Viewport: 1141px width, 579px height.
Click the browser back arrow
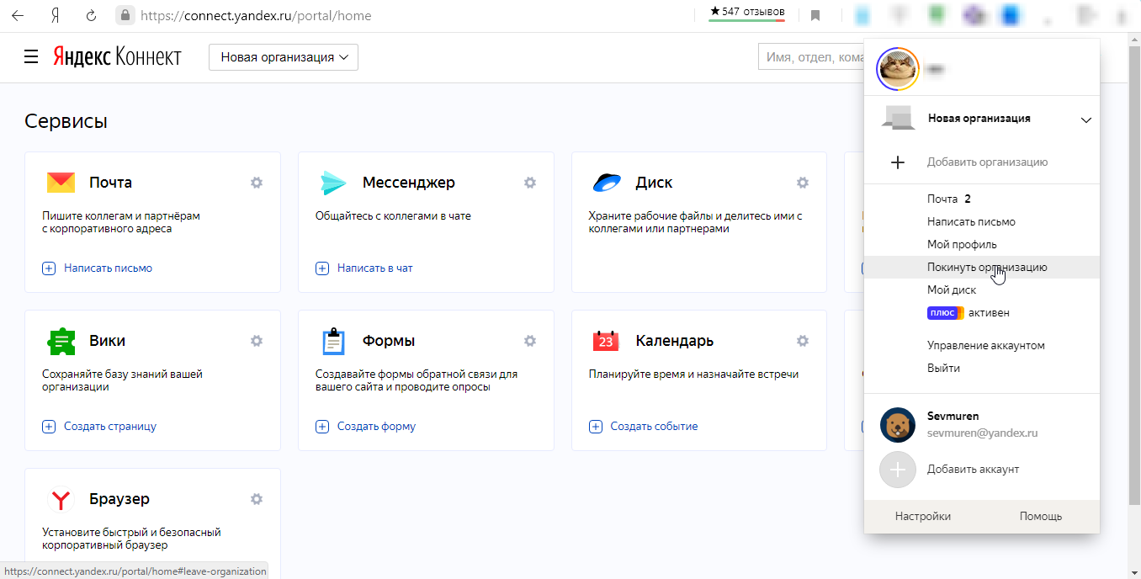pyautogui.click(x=18, y=15)
